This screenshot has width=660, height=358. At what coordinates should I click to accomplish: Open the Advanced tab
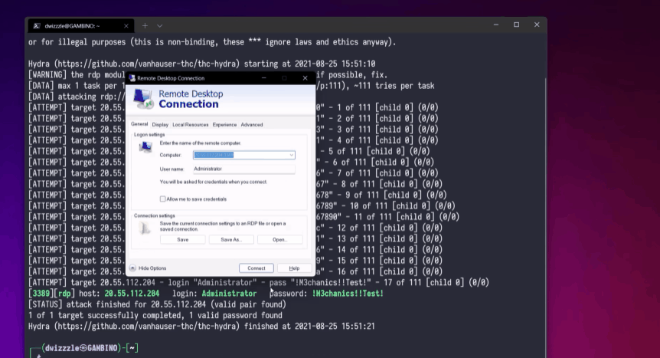[x=252, y=125]
